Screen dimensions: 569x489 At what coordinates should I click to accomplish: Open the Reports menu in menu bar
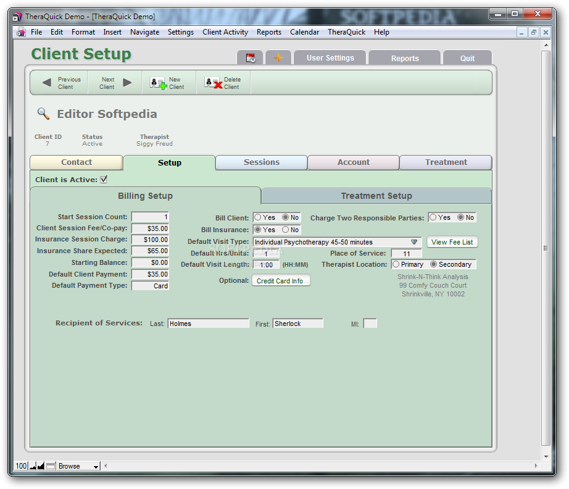[269, 32]
